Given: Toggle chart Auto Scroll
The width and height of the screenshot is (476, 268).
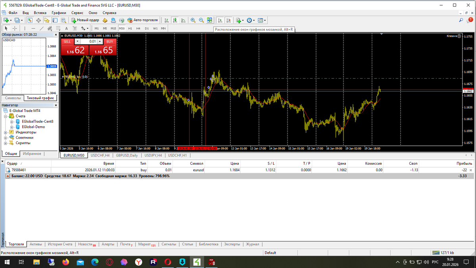Looking at the screenshot, I should coord(220,20).
